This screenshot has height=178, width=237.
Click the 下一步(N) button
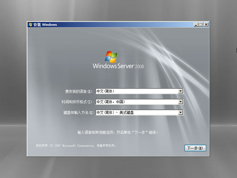coord(195,148)
